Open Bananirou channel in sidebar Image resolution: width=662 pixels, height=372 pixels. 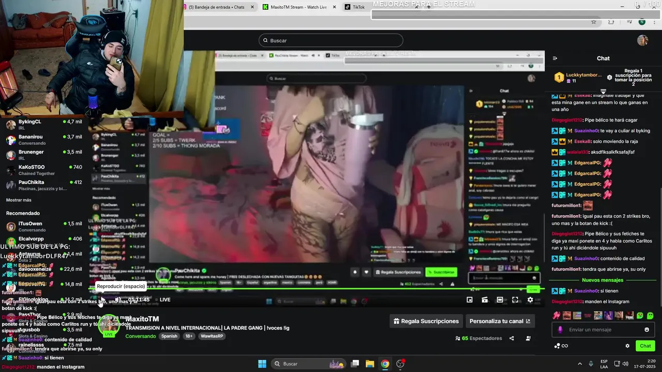tap(44, 139)
